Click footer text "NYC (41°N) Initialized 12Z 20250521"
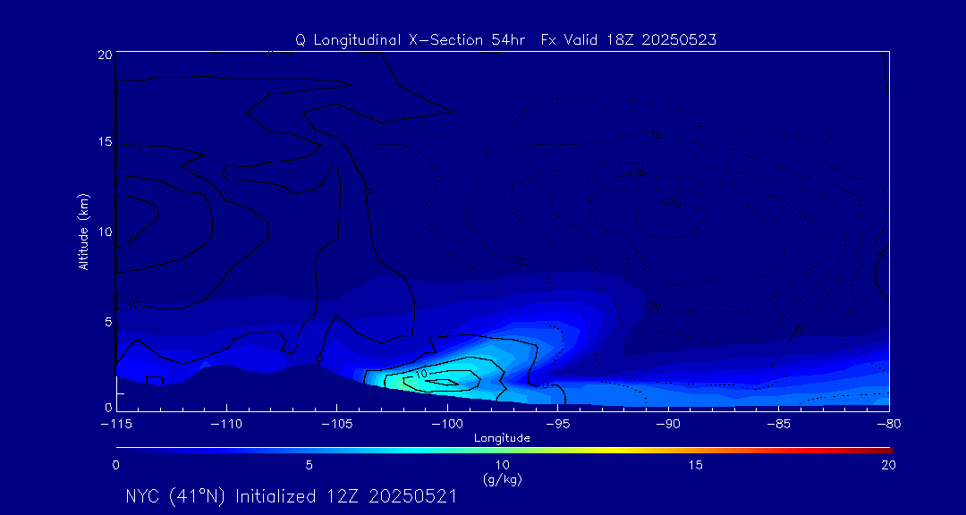The width and height of the screenshot is (966, 515). (x=291, y=496)
